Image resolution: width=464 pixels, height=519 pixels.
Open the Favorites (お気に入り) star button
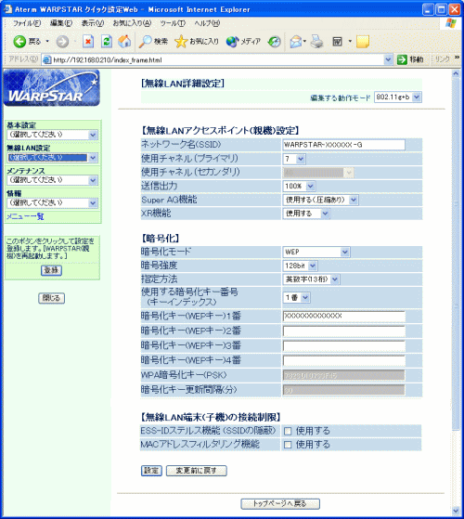coord(197,42)
